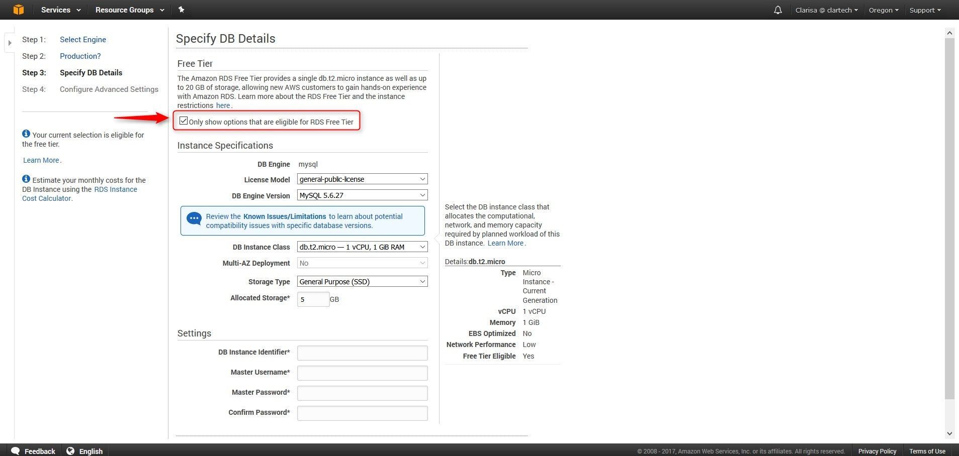Click the Known Issues speech bubble icon

pyautogui.click(x=194, y=219)
